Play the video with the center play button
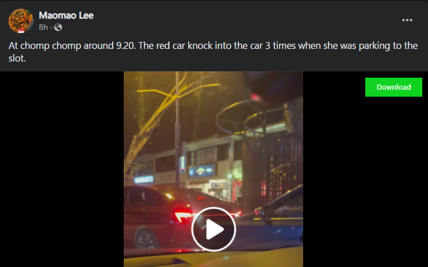 coord(213,229)
